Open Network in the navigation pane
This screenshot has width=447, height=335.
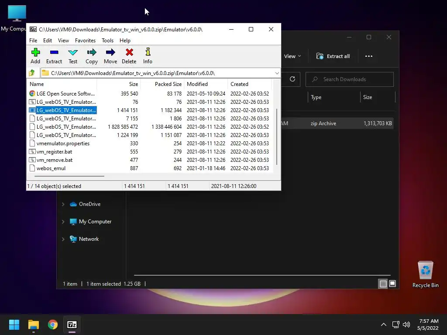(x=84, y=239)
